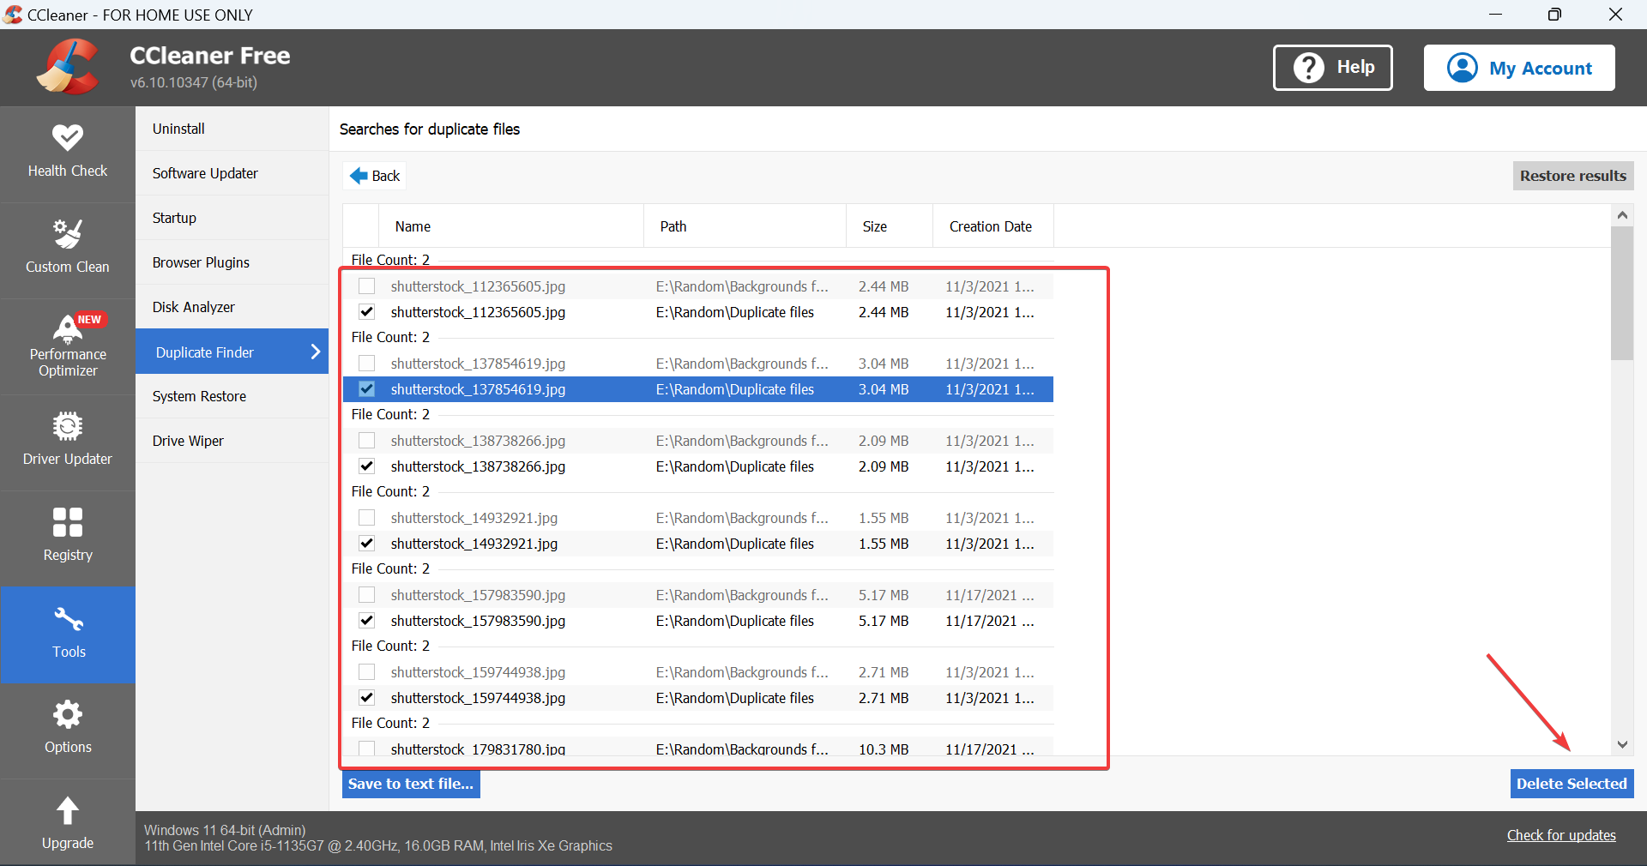The width and height of the screenshot is (1647, 866).
Task: Click the Windows 11 64-bit system info text
Action: tap(225, 830)
